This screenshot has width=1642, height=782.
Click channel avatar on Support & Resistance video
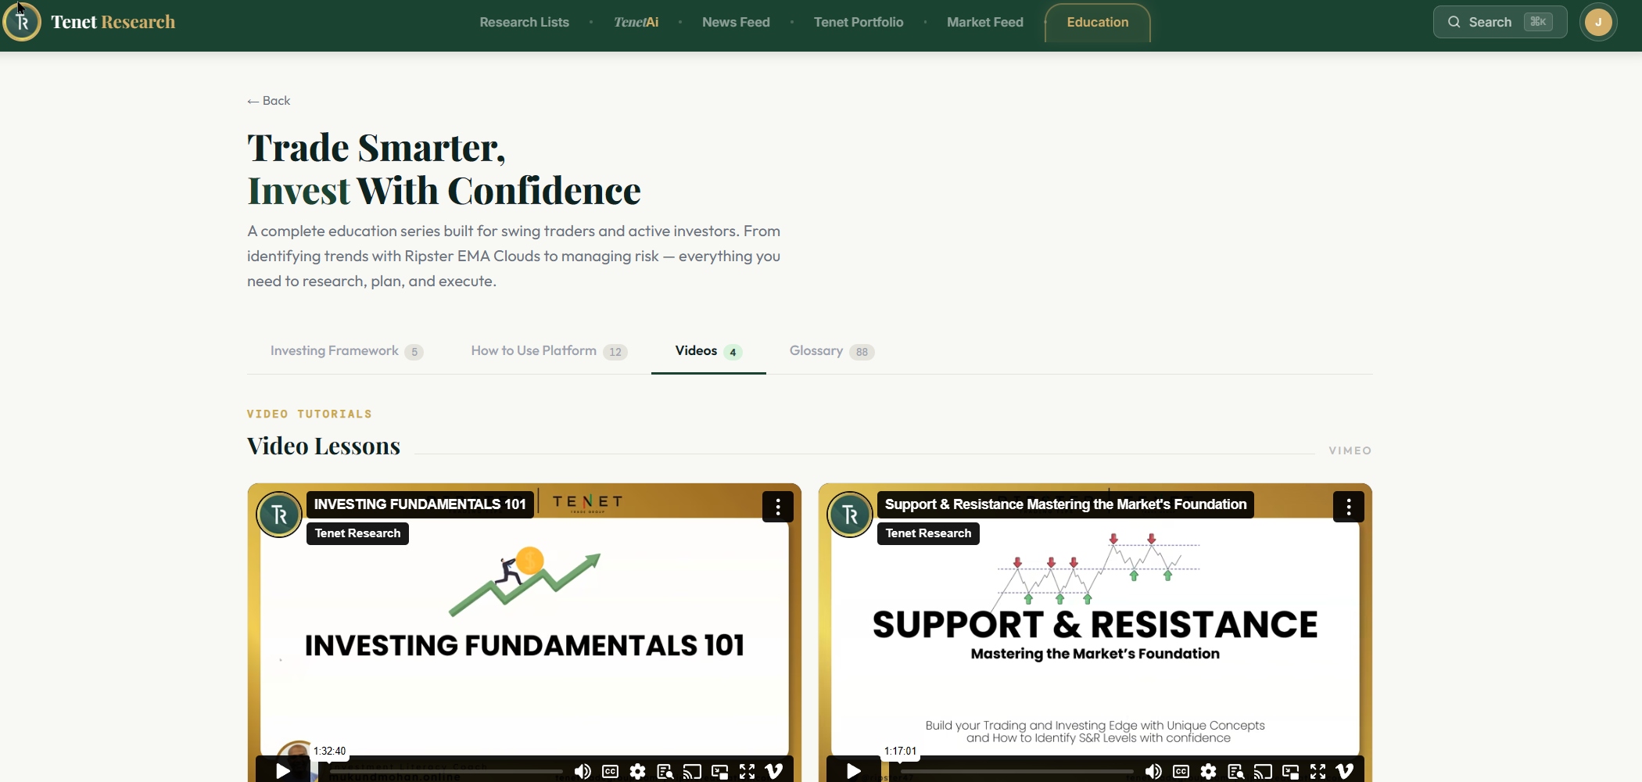[x=850, y=515]
